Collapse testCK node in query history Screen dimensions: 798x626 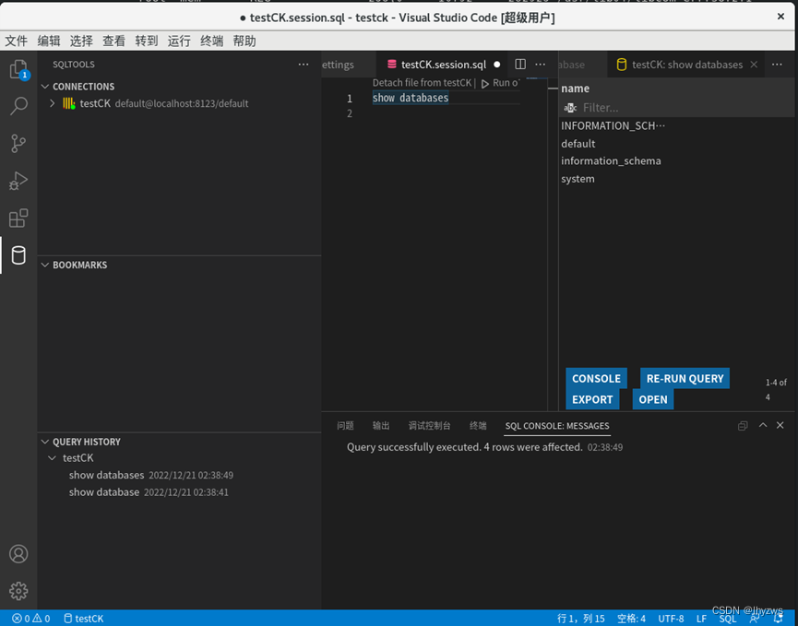pos(52,458)
